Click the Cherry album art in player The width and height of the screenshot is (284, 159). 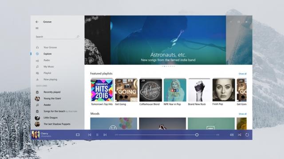point(35,135)
